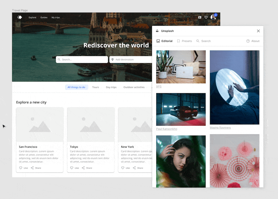The height and width of the screenshot is (199, 278).
Task: Click the Unsplash logo icon in plugin panel
Action: (157, 31)
